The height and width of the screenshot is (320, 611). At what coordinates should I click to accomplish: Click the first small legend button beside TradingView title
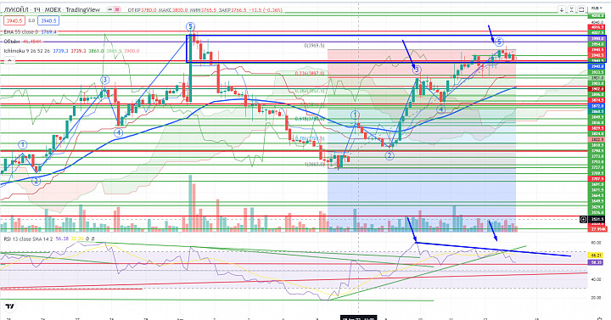click(109, 9)
